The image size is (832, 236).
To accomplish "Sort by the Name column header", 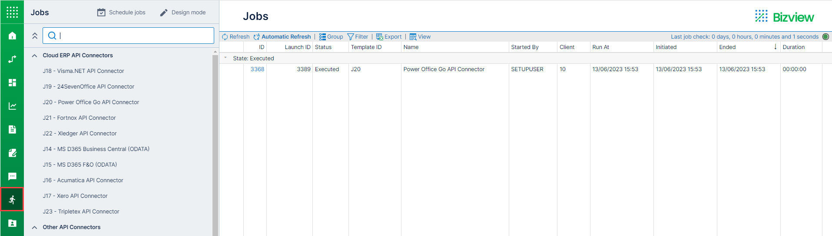I will pyautogui.click(x=455, y=47).
